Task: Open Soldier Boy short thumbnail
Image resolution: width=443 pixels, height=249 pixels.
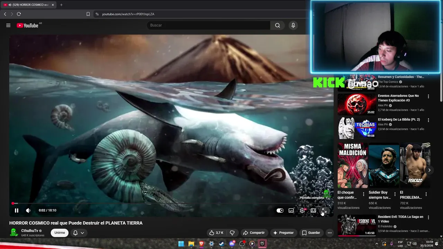Action: pyautogui.click(x=384, y=165)
